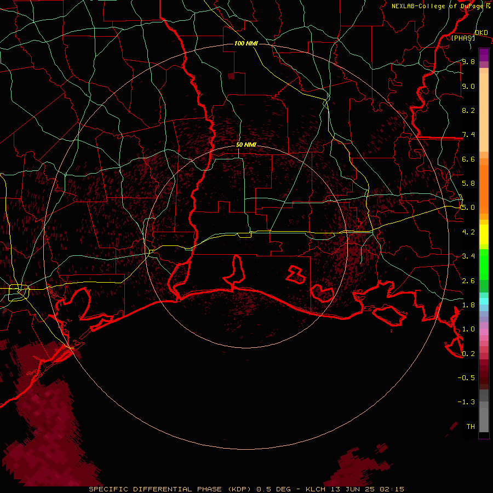The height and width of the screenshot is (493, 493).
Task: Click the DKD label above the color bar
Action: 481,33
